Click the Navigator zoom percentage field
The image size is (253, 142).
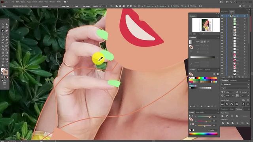click(x=195, y=34)
